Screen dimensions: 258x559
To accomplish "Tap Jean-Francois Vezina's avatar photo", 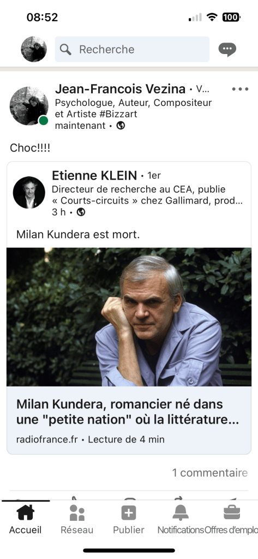I will tap(29, 106).
